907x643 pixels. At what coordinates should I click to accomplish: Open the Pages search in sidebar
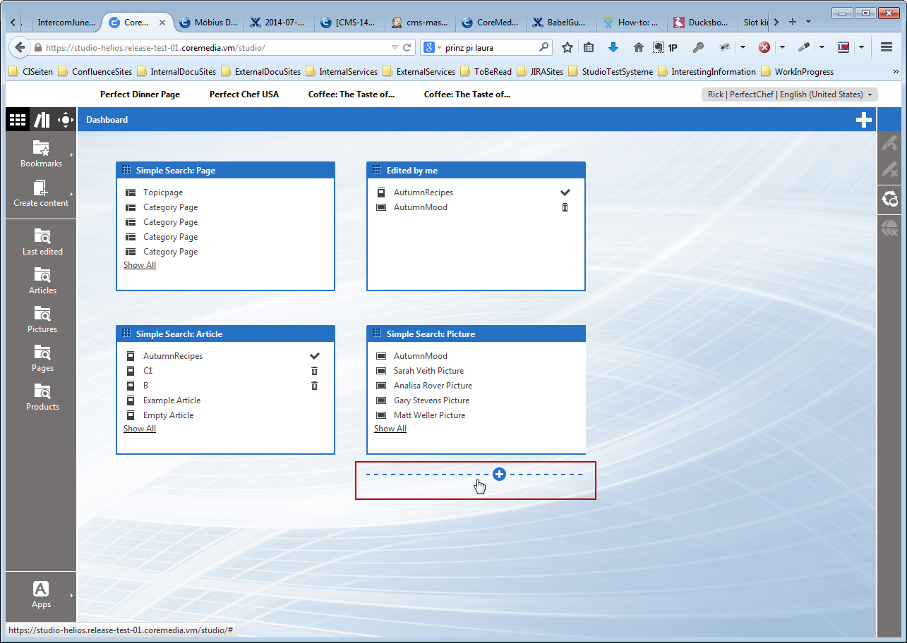[x=42, y=358]
